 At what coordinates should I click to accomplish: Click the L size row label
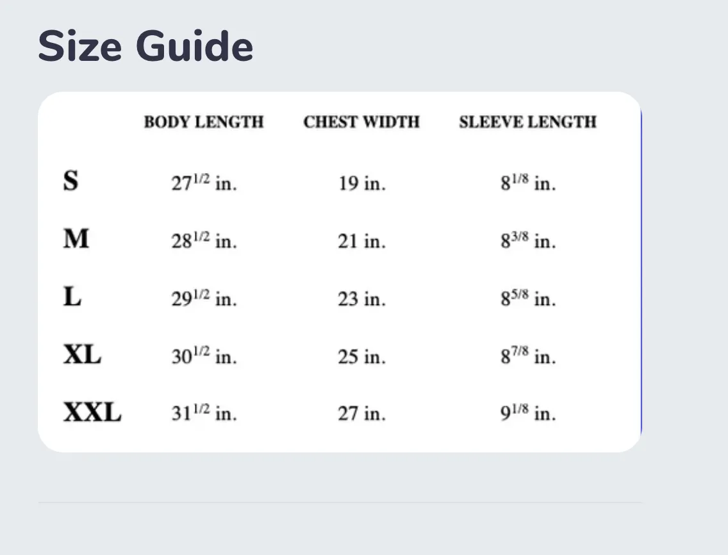pyautogui.click(x=72, y=296)
